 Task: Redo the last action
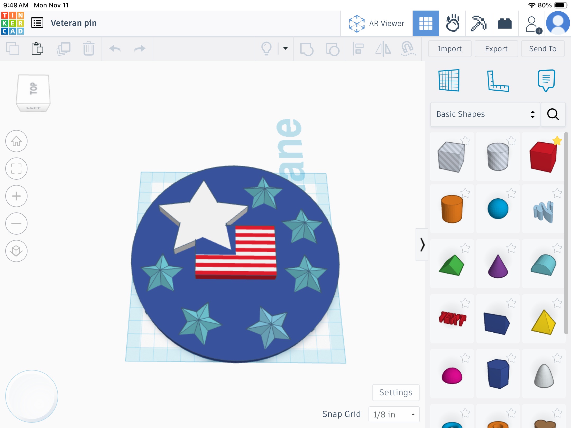tap(140, 49)
